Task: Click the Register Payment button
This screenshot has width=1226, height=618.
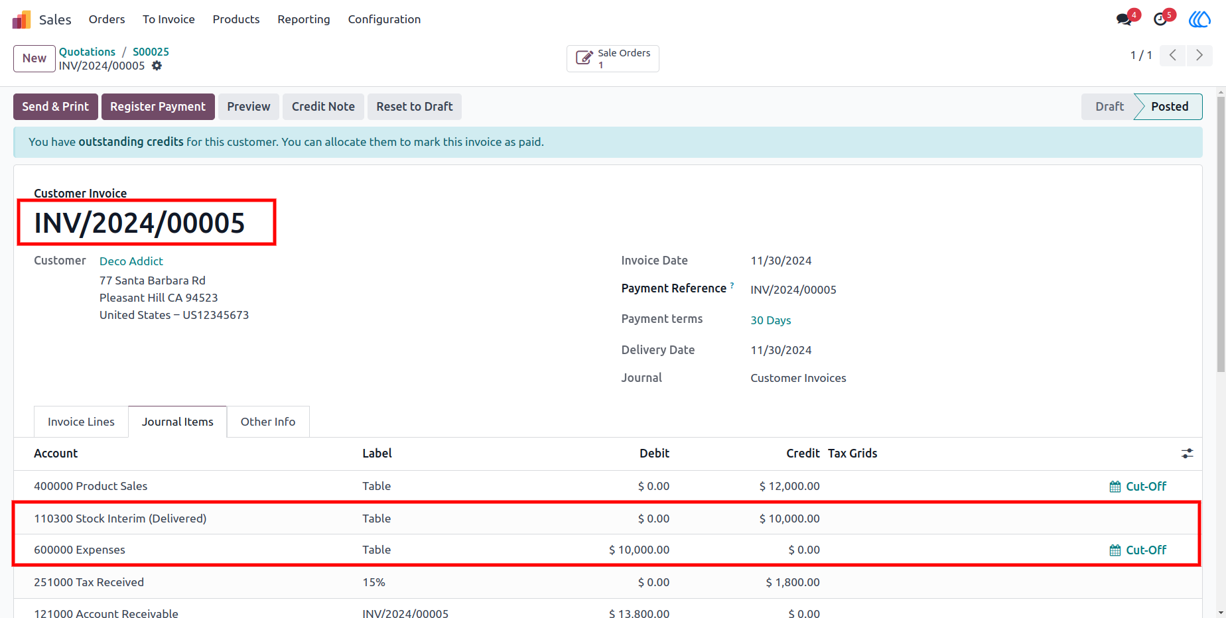Action: click(158, 107)
